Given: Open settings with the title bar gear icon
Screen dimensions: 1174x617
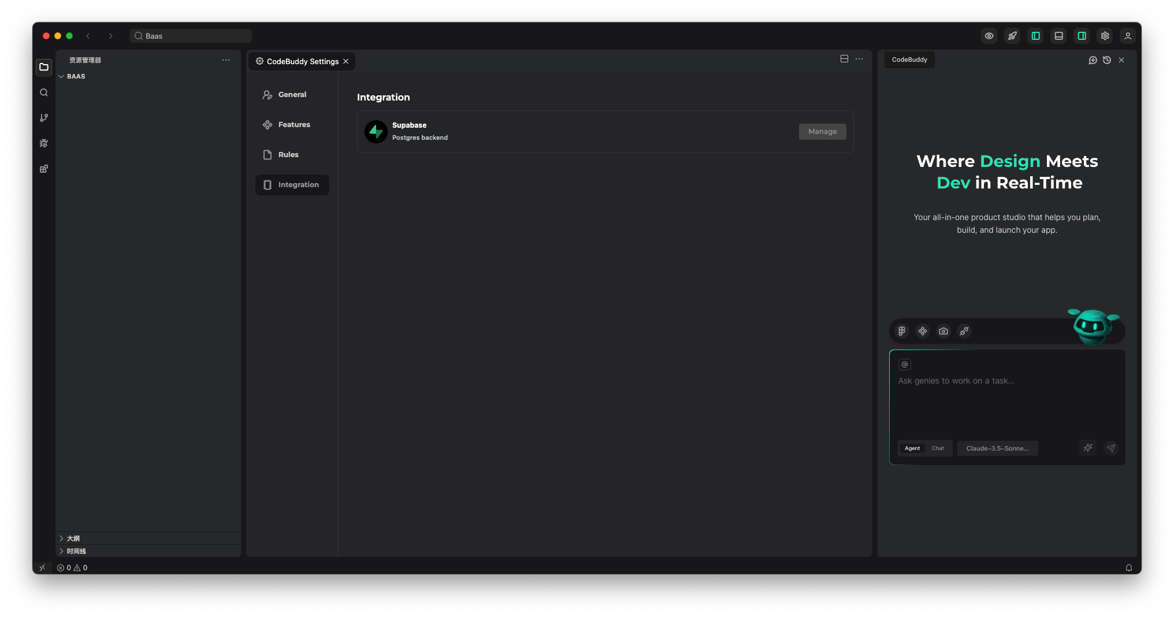Looking at the screenshot, I should click(1105, 36).
